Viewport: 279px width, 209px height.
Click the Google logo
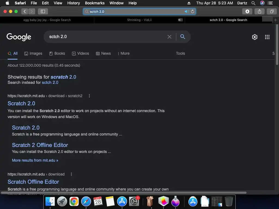[19, 37]
